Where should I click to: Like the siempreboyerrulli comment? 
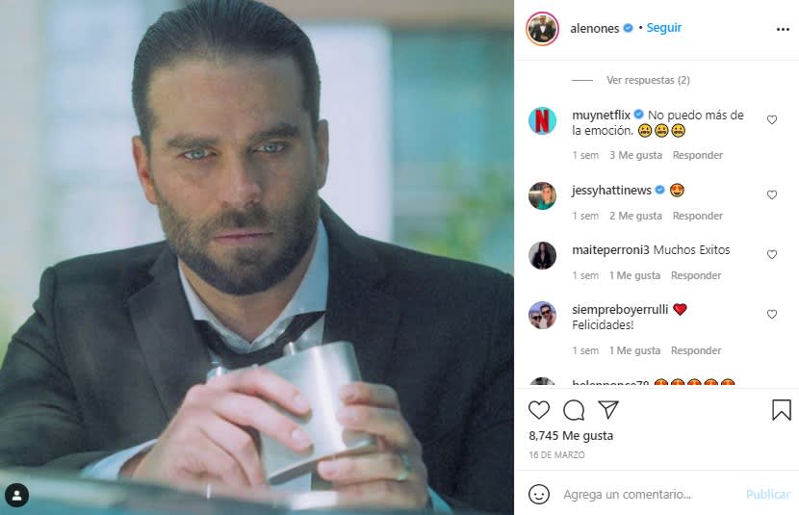point(771,314)
